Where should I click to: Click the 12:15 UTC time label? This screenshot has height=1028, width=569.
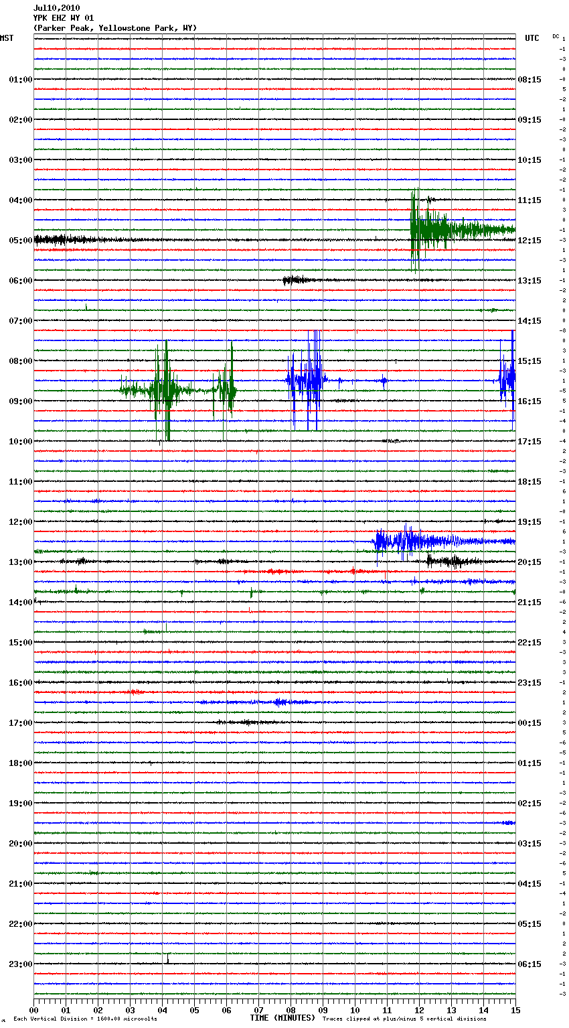[530, 241]
